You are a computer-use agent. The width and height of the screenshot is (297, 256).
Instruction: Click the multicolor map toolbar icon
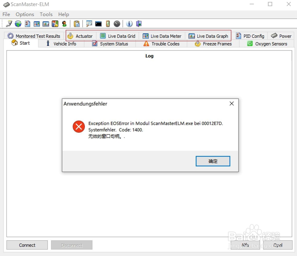55,24
